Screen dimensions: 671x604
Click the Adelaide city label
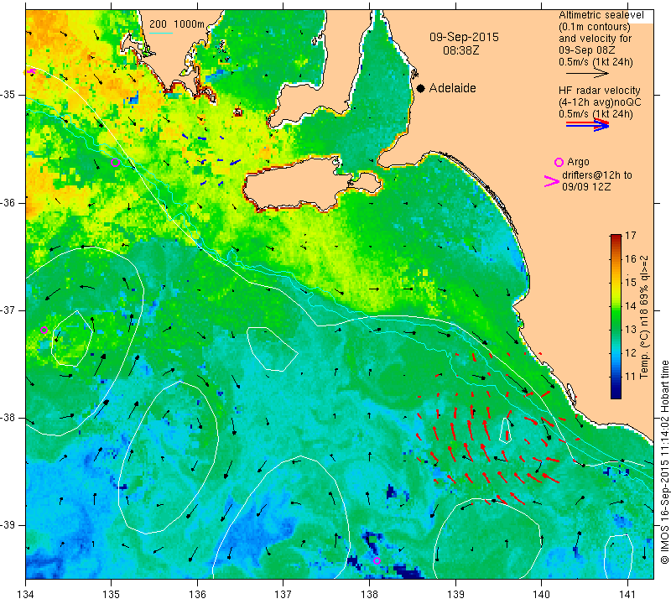(452, 88)
